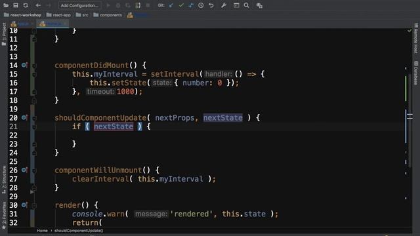Open Settings via the wrench icon
This screenshot has width=420, height=236.
224,5
